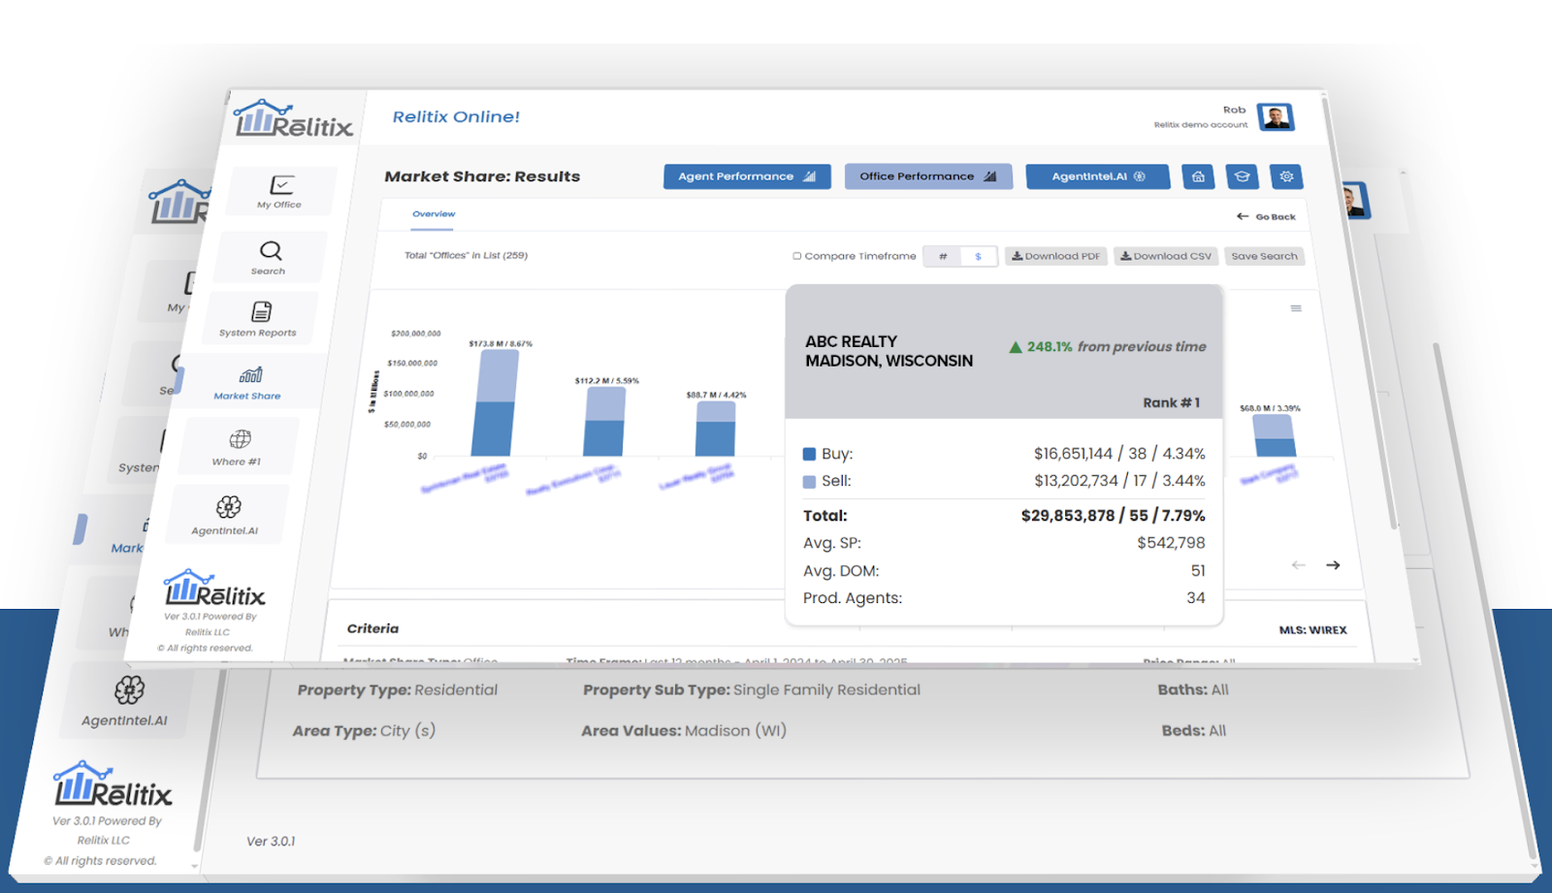The width and height of the screenshot is (1552, 893).
Task: Click the Avg. SP value $542,798
Action: [1172, 543]
